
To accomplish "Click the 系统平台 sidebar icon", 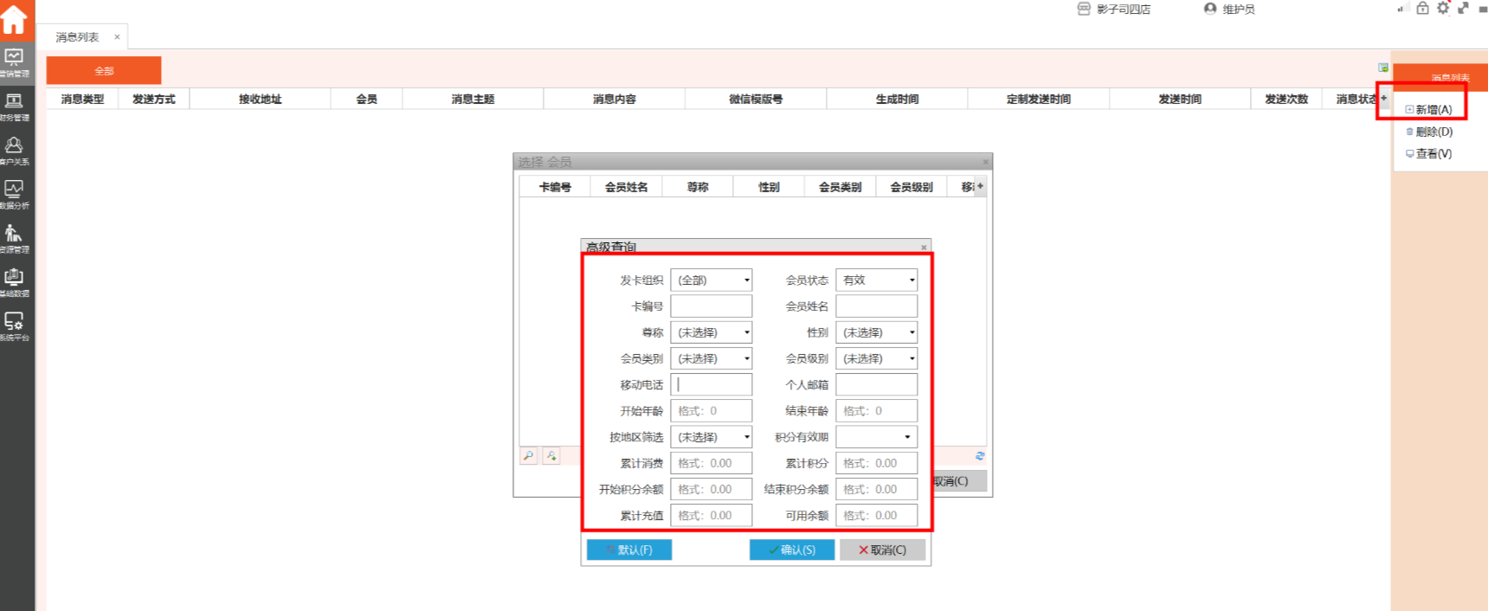I will pyautogui.click(x=15, y=326).
